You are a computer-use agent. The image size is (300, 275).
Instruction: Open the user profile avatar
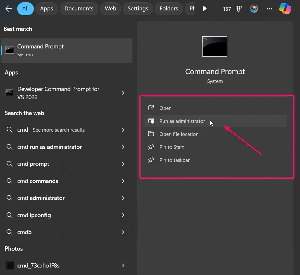pyautogui.click(x=254, y=9)
